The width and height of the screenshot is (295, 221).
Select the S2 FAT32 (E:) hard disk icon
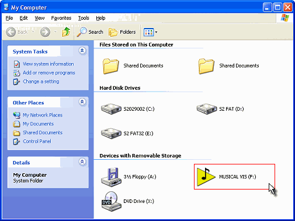coord(111,134)
